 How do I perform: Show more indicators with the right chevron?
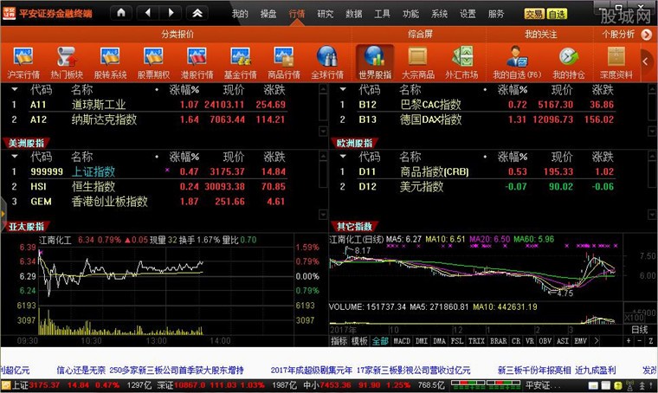[597, 341]
